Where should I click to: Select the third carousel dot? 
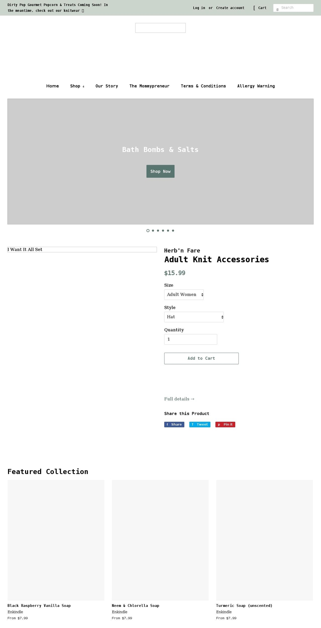pos(158,230)
